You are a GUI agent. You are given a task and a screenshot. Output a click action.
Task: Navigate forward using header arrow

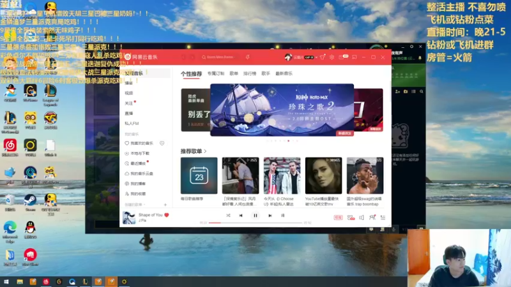click(x=193, y=57)
